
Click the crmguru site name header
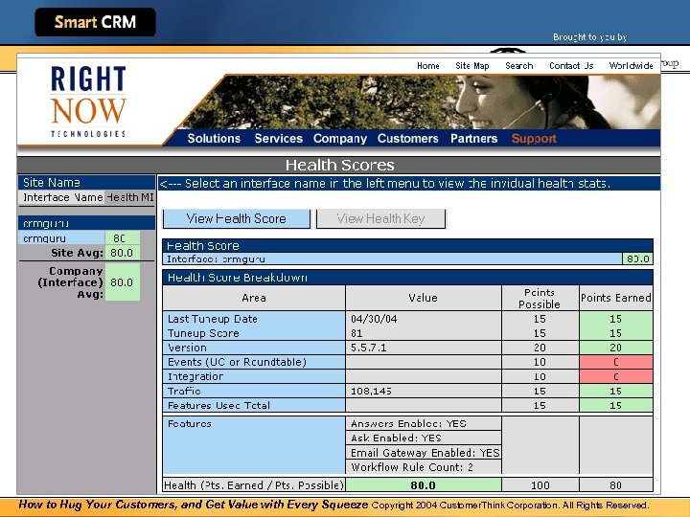(x=86, y=223)
